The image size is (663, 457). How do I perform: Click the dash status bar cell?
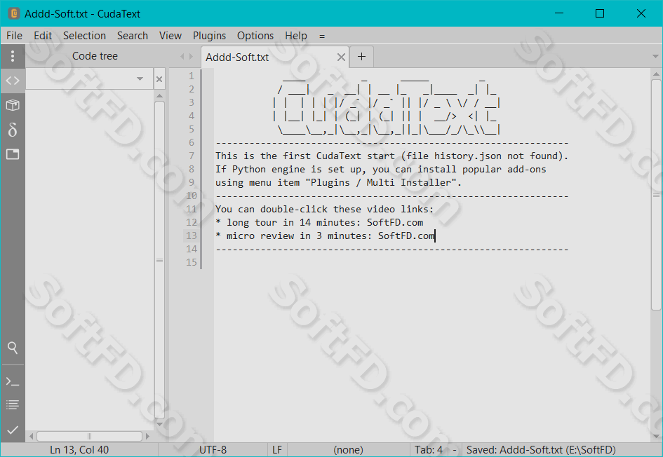[x=455, y=450]
